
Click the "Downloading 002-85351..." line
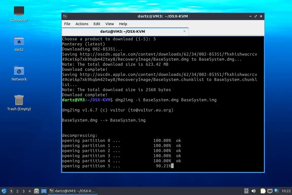click(92, 49)
